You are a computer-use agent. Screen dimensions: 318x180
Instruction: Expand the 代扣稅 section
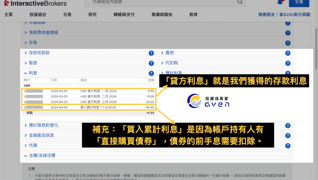(226, 63)
